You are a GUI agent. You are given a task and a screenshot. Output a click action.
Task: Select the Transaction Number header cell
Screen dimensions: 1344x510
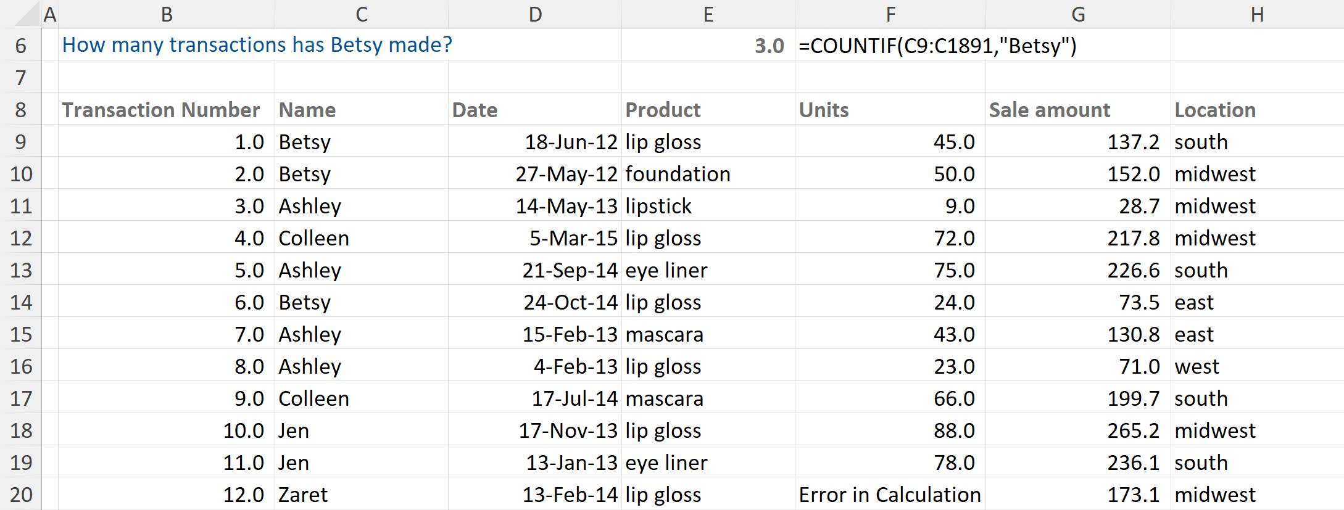tap(160, 110)
